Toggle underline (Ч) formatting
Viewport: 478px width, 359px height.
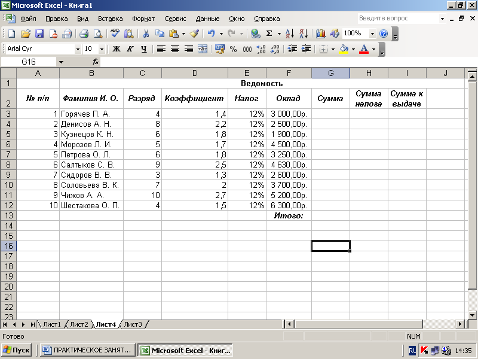pyautogui.click(x=144, y=49)
